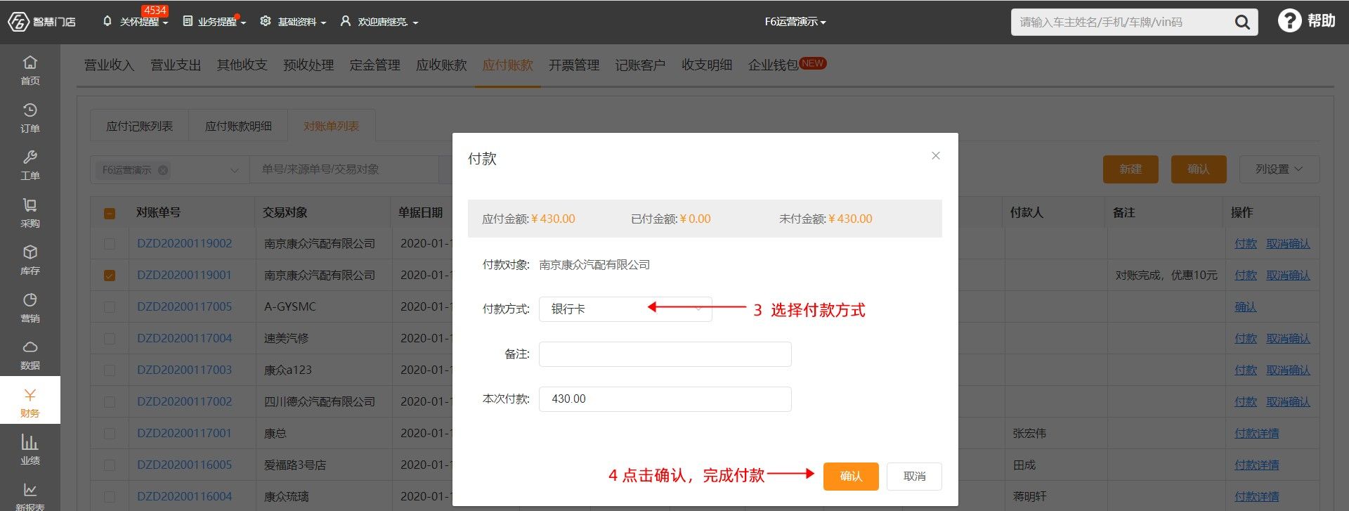
Task: Open the 业绩 performance chart icon
Action: click(30, 450)
